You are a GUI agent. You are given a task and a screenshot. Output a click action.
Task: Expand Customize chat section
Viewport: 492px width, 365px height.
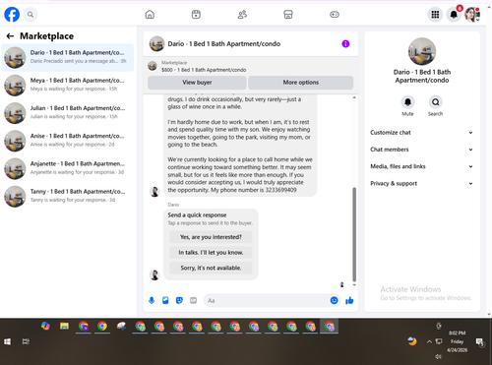pos(421,133)
